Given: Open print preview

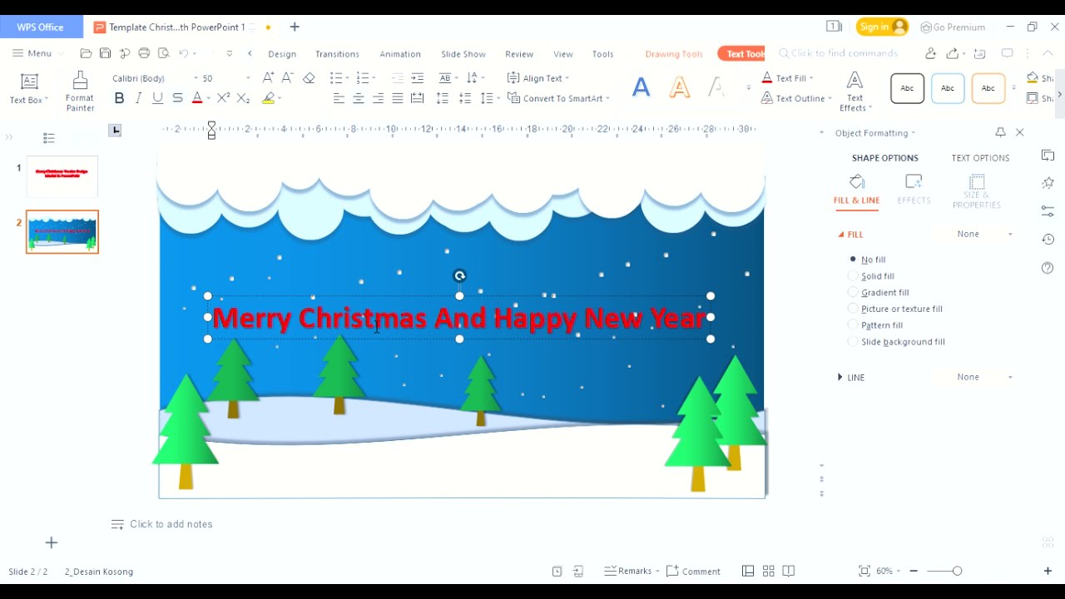Looking at the screenshot, I should coord(163,53).
